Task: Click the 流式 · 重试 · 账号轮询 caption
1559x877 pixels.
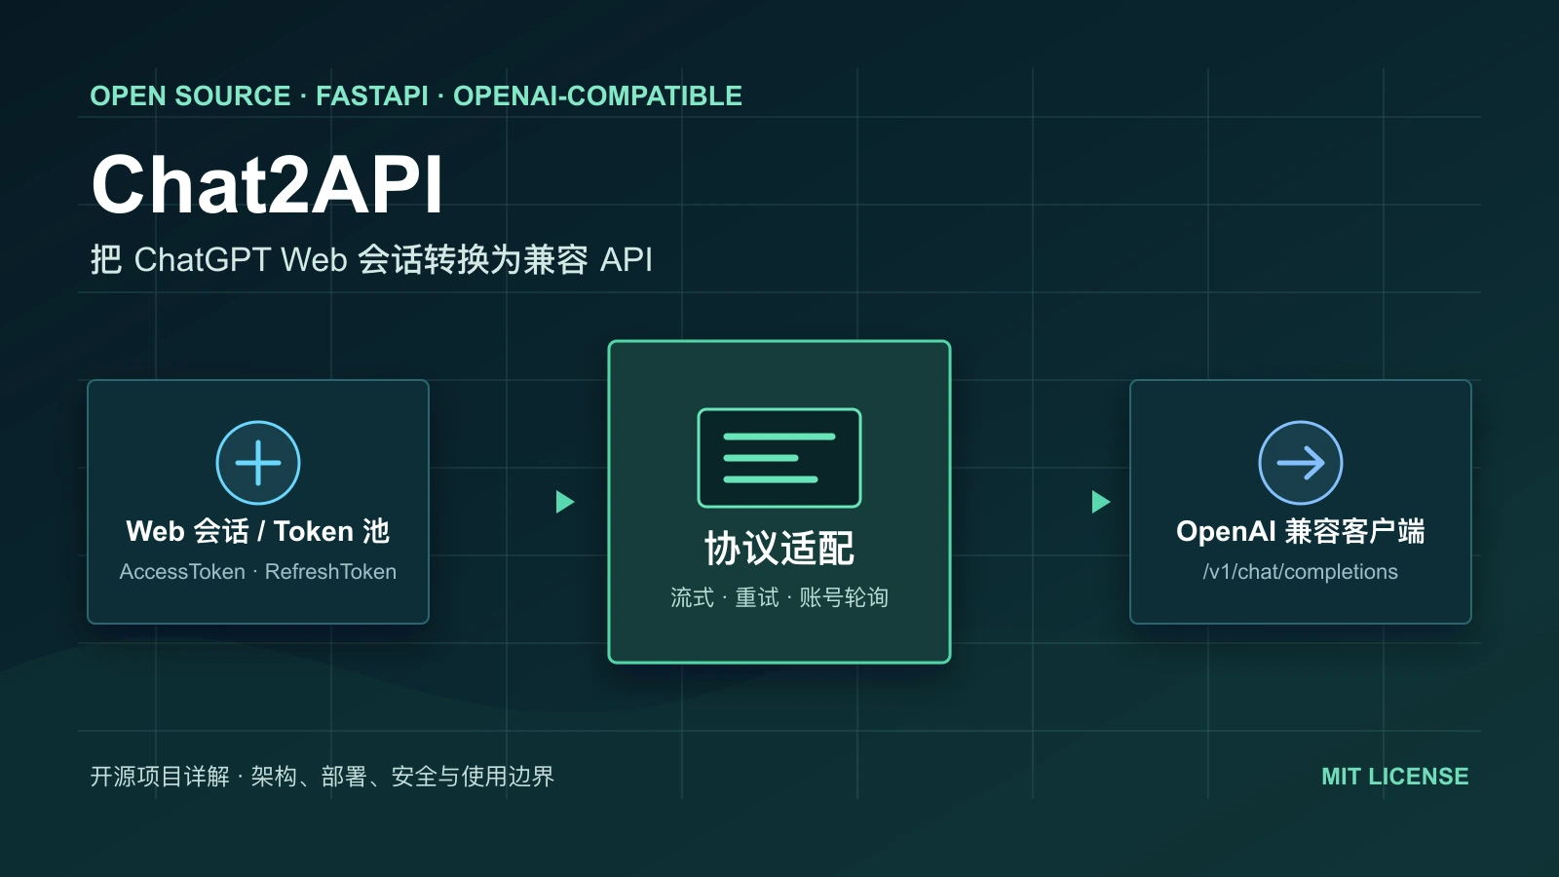Action: [779, 597]
